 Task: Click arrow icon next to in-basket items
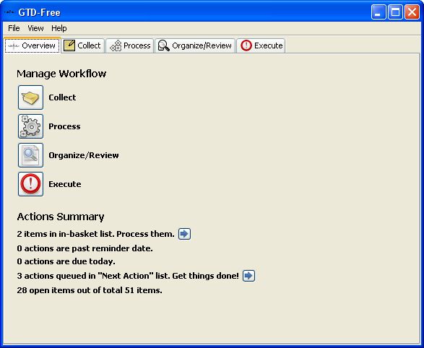[x=184, y=234]
